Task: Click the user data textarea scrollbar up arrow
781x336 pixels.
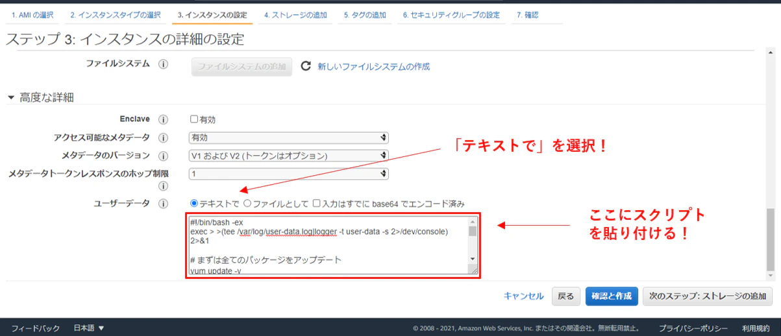Action: 473,221
